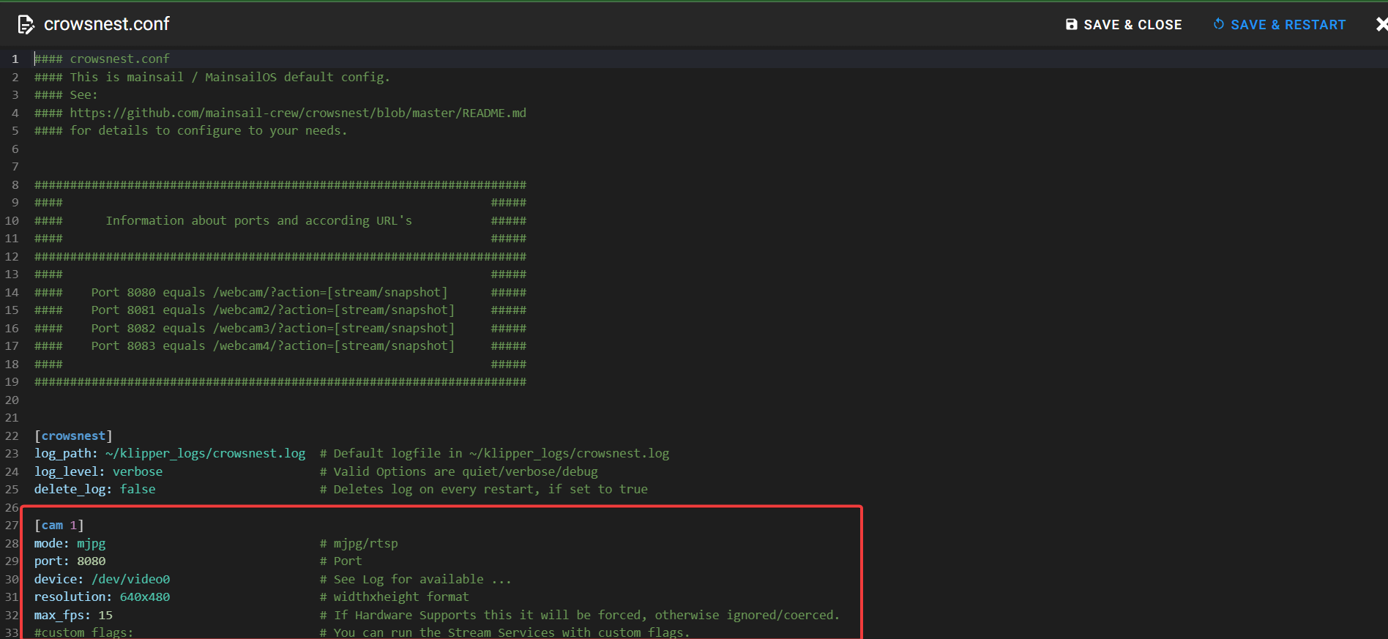This screenshot has width=1388, height=639.
Task: Click the crowsnest.conf file icon in the header
Action: click(26, 25)
